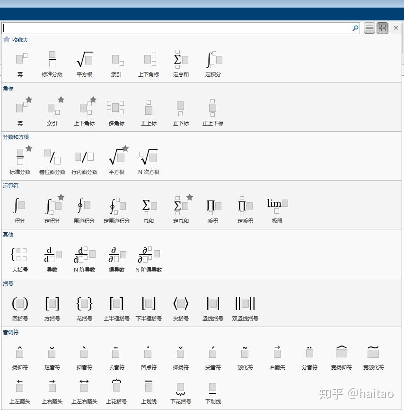Toggle the favorite star on 幂 in 角标
The width and height of the screenshot is (404, 410).
point(29,99)
